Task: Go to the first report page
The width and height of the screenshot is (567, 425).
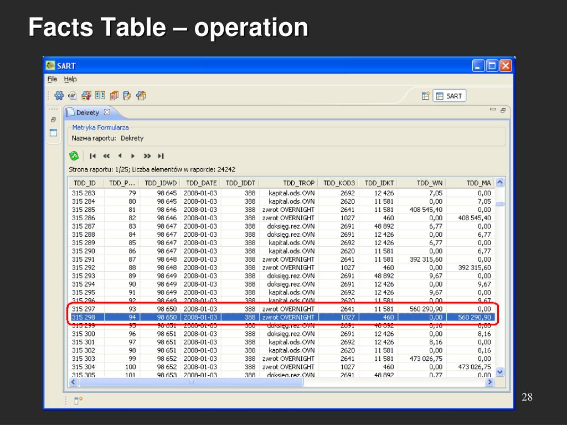Action: (92, 156)
